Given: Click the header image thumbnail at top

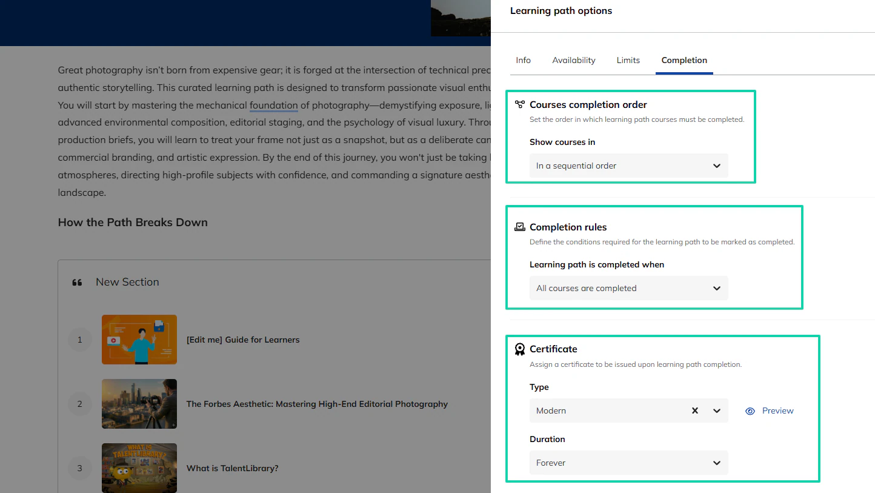Looking at the screenshot, I should pyautogui.click(x=461, y=18).
